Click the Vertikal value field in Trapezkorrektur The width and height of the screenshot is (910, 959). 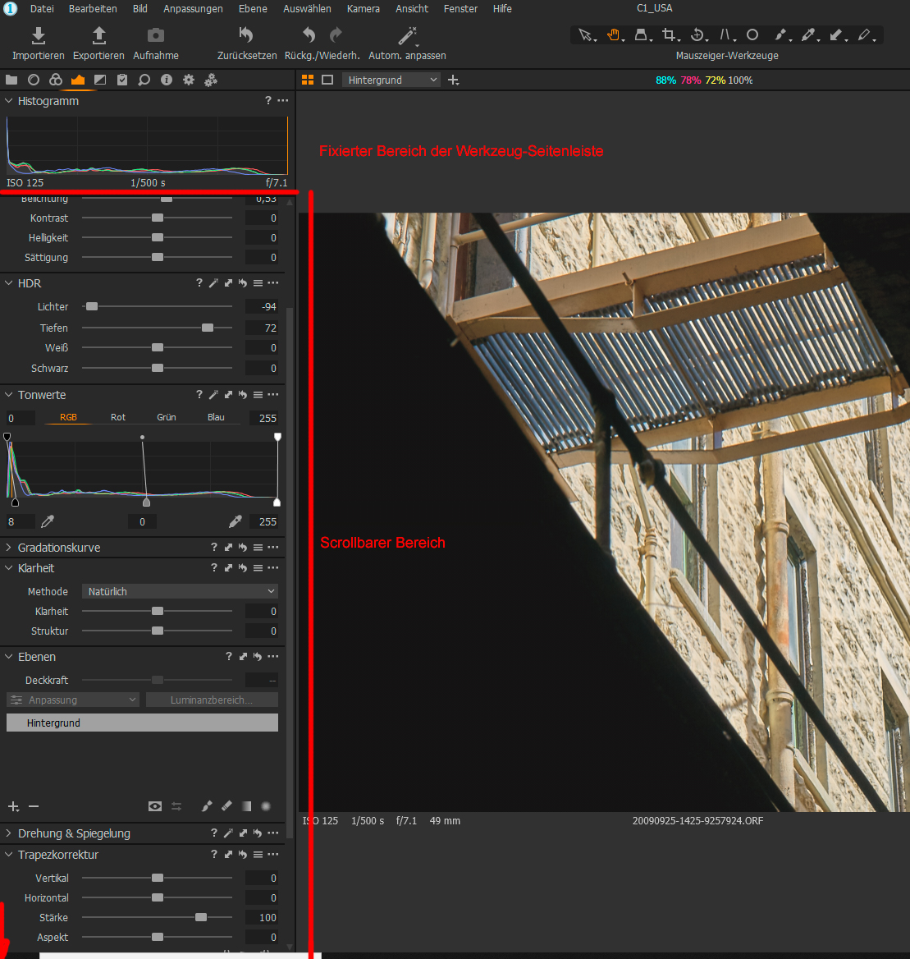[x=263, y=879]
